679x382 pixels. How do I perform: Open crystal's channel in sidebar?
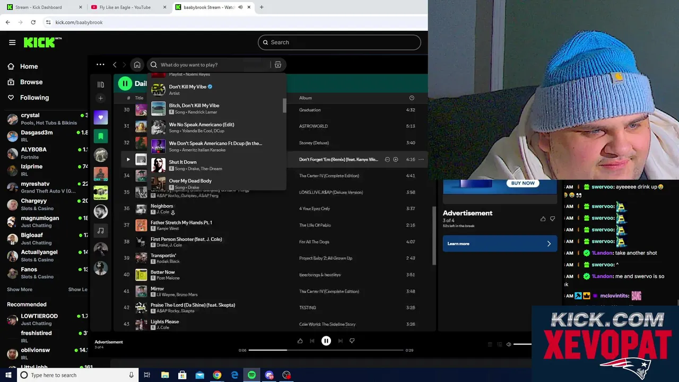coord(47,119)
